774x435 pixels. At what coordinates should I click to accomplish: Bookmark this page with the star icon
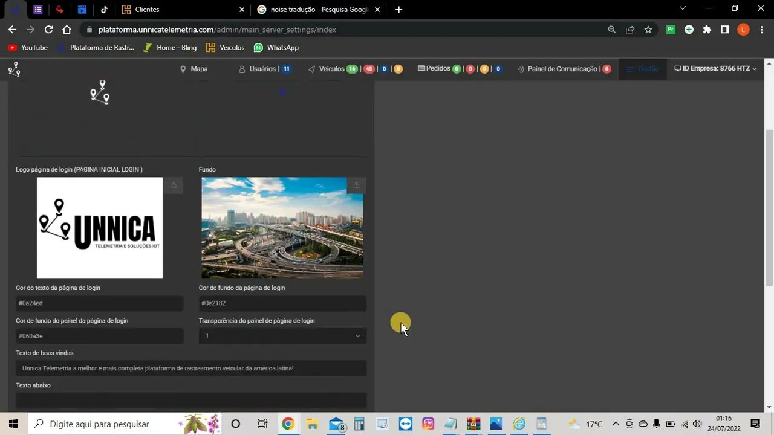tap(648, 30)
